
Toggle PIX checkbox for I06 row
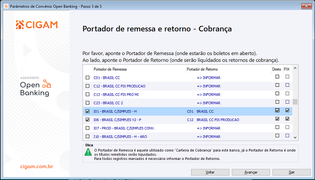pyautogui.click(x=287, y=119)
